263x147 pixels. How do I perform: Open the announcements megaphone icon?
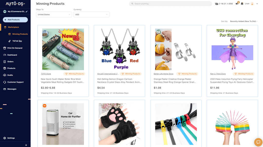point(237,4)
